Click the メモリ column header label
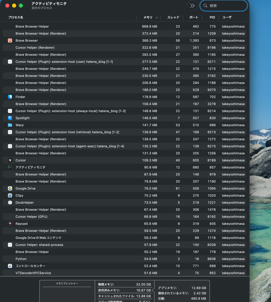Image resolution: width=271 pixels, height=302 pixels. [148, 17]
